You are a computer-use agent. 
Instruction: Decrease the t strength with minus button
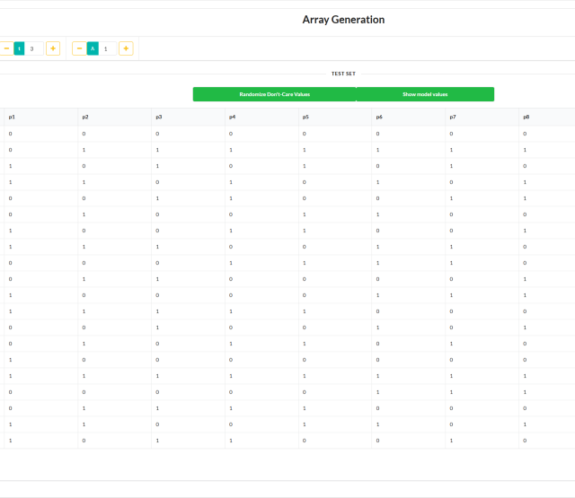point(6,48)
